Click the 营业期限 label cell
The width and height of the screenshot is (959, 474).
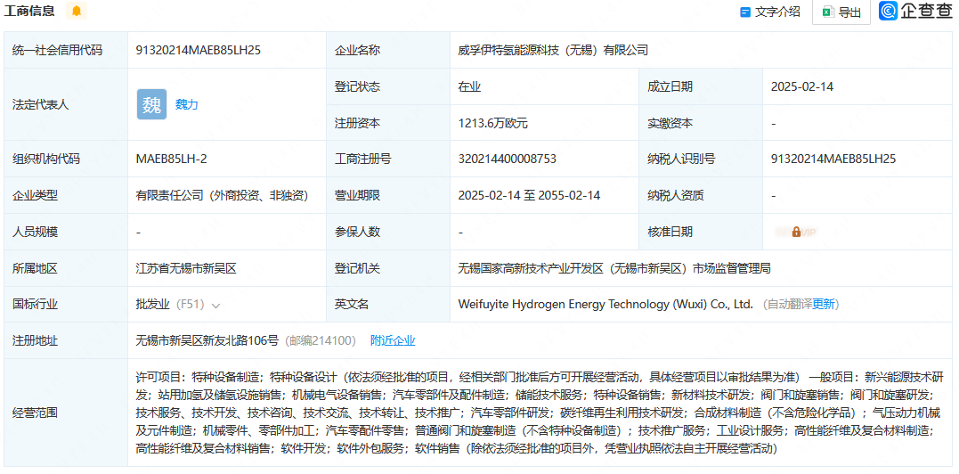388,196
